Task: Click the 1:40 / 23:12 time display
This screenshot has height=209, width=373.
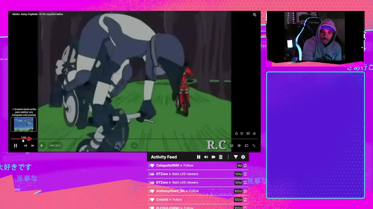Action: (55, 145)
